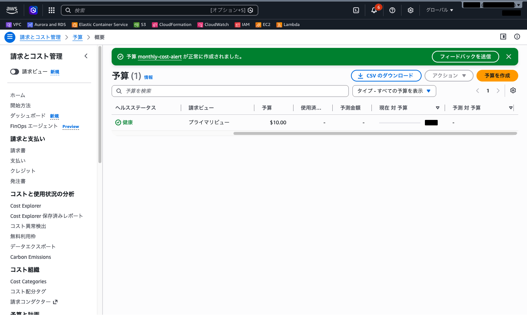Open クレジット in the sidebar
Viewport: 527px width, 329px height.
(23, 171)
